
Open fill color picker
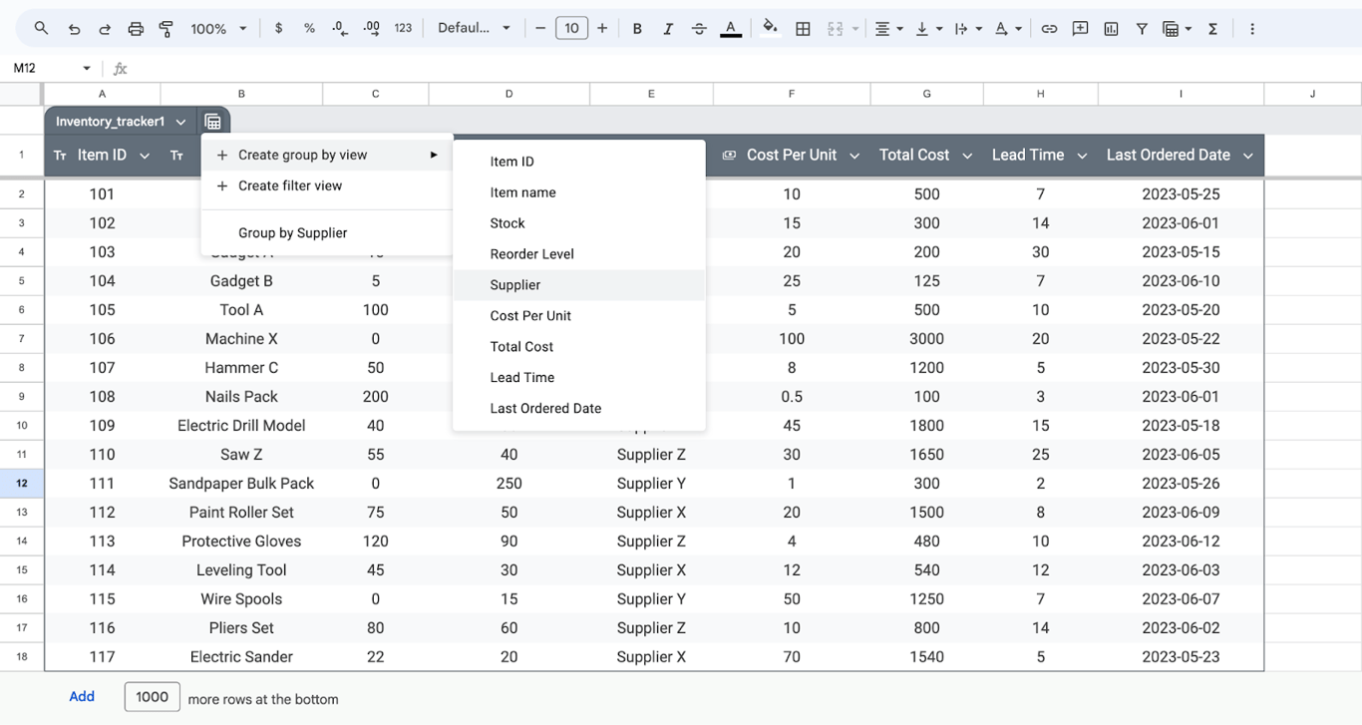(770, 29)
